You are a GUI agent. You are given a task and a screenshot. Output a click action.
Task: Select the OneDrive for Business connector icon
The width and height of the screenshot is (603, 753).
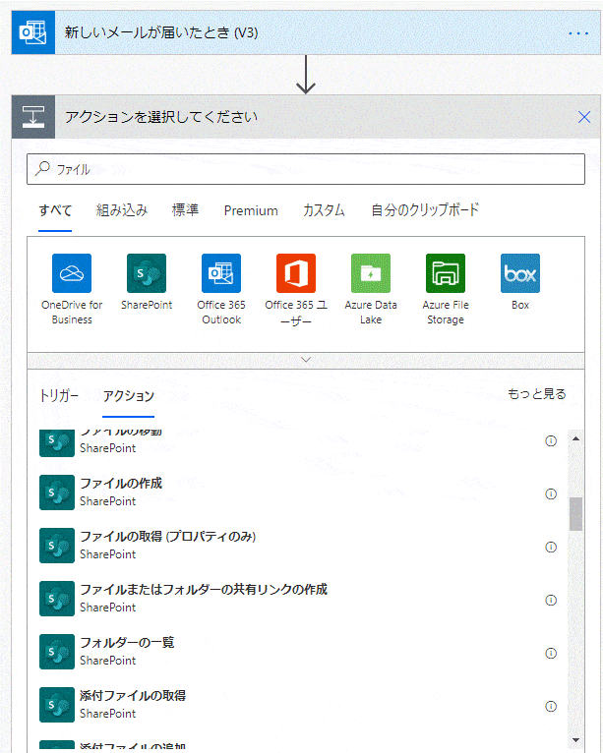coord(72,273)
